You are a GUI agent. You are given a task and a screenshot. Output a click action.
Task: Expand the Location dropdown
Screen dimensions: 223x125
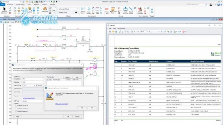(x=43, y=82)
